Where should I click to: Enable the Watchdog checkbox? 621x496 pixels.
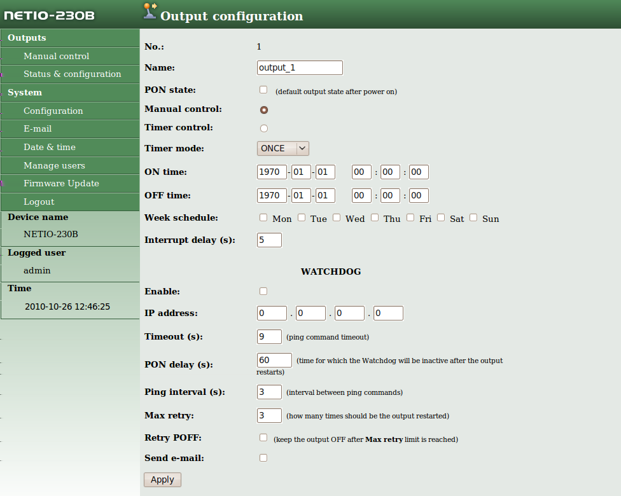[263, 291]
